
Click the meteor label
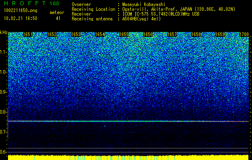[x=57, y=12]
